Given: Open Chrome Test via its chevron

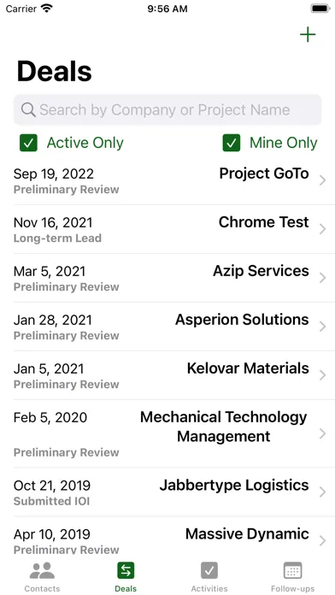Looking at the screenshot, I should coord(322,229).
